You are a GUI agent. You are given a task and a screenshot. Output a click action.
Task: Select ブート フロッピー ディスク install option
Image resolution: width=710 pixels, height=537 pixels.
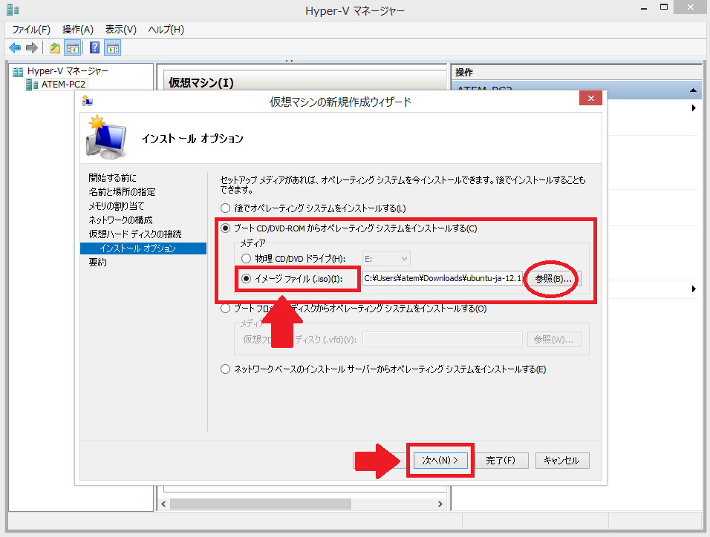[x=226, y=309]
